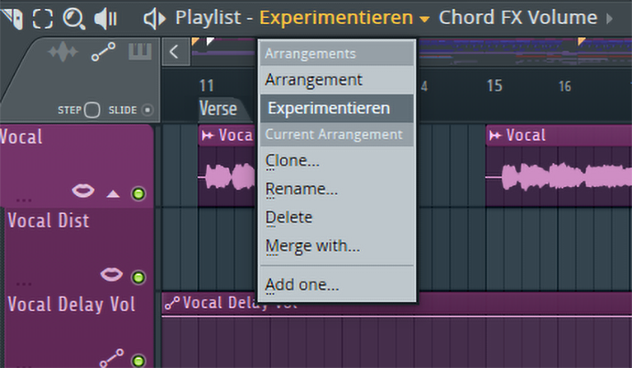632x368 pixels.
Task: Choose Add one... to create an arrangement
Action: 302,285
